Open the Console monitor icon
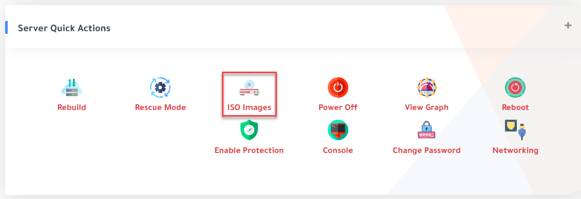 pos(338,130)
